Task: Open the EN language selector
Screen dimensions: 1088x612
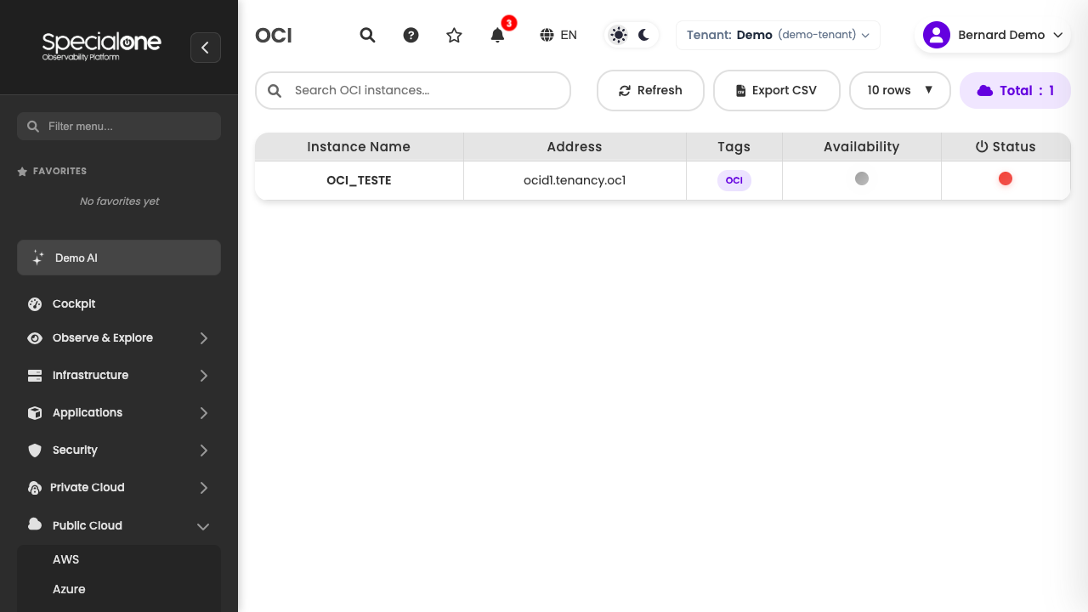Action: (x=558, y=35)
